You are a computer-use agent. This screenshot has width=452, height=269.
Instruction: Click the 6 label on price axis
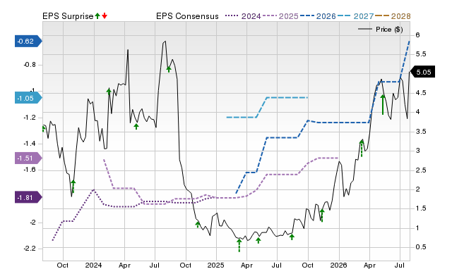coord(417,35)
